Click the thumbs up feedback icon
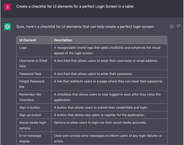Screen dimensions: 184x145 coord(172,26)
